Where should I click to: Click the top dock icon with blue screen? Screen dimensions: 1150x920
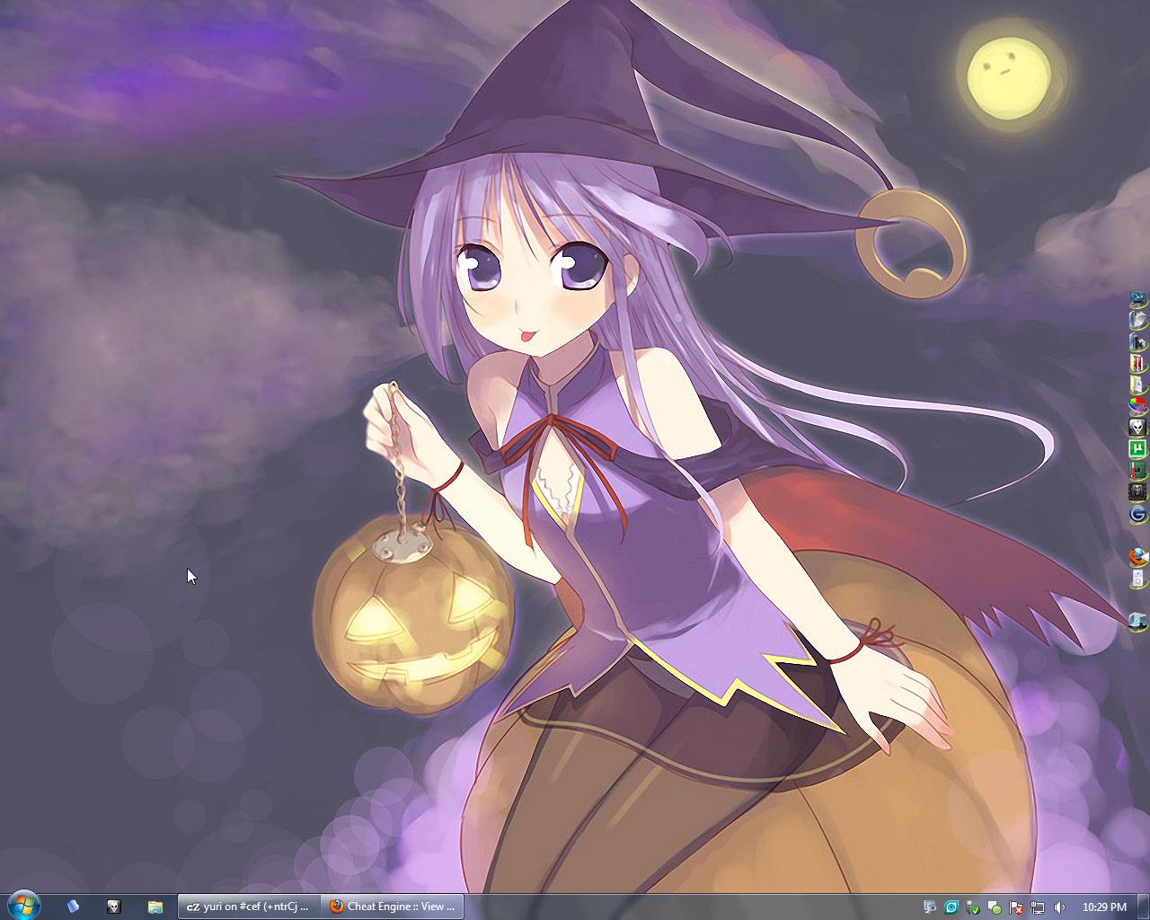click(x=1138, y=298)
